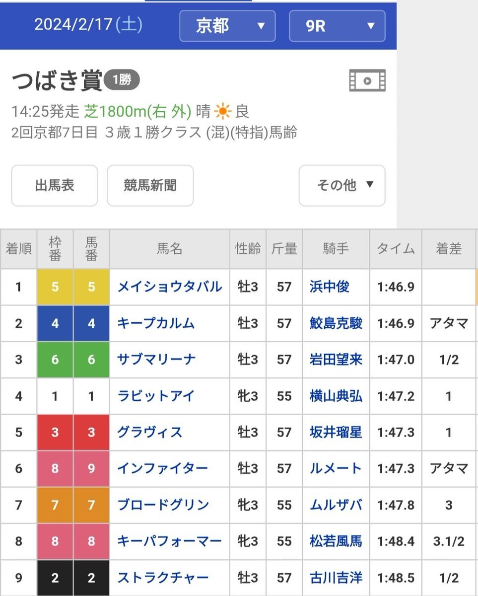The height and width of the screenshot is (596, 478).
Task: Click the yellow frame 5 color cell
Action: [55, 287]
